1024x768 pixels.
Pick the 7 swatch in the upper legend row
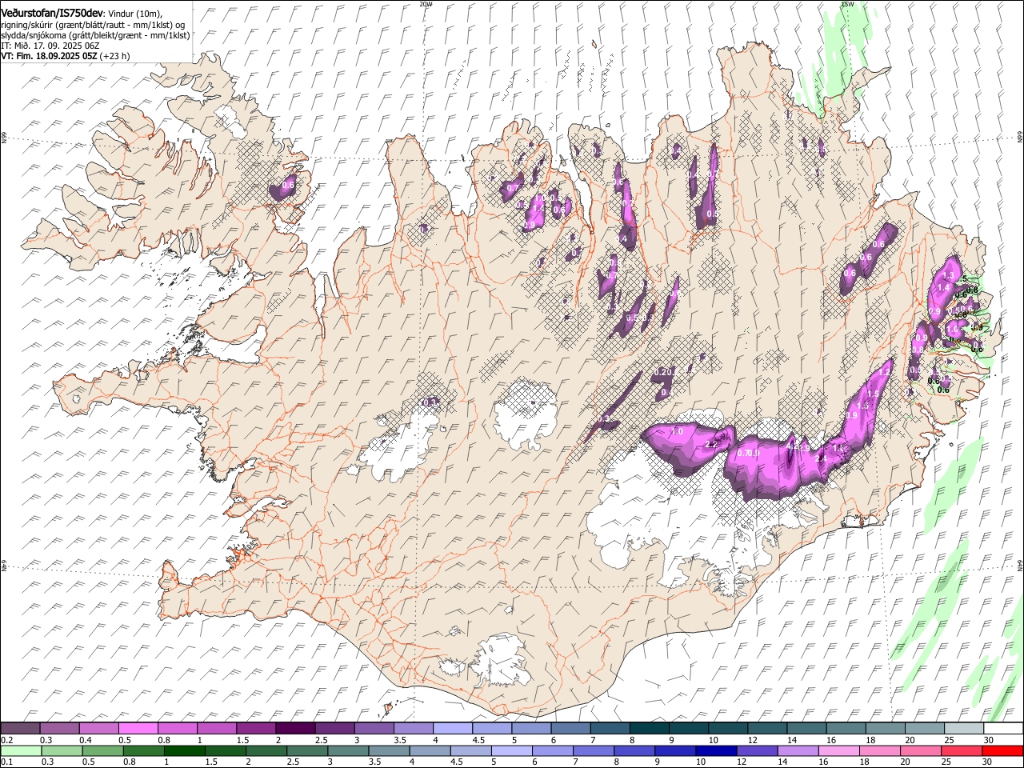(610, 729)
